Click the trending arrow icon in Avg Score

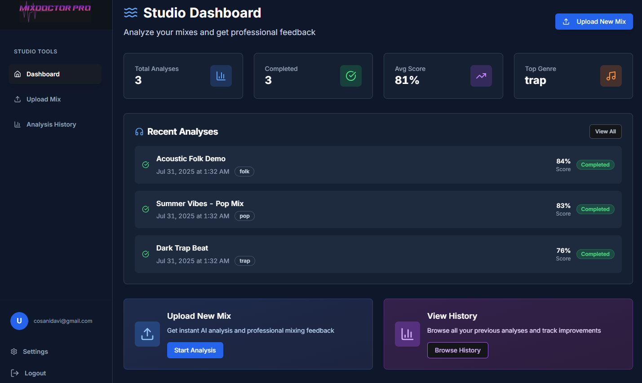point(481,76)
